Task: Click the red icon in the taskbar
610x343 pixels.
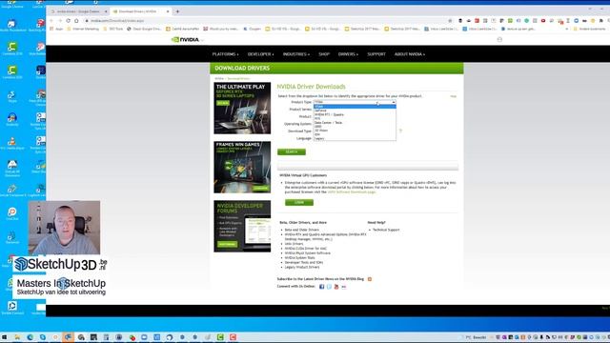Action: click(x=233, y=337)
